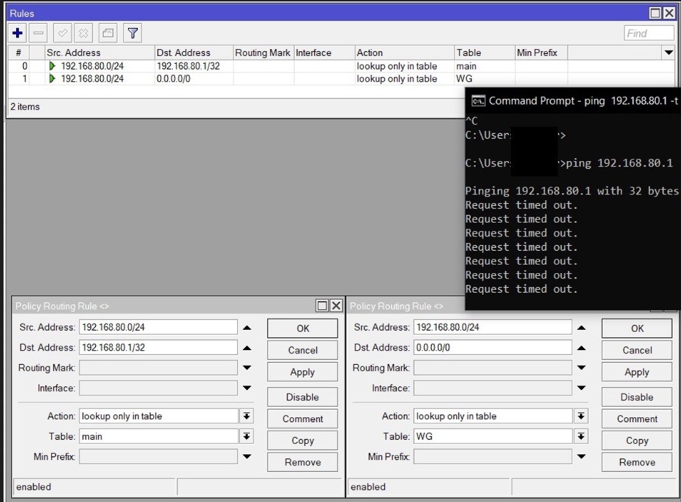Image resolution: width=681 pixels, height=502 pixels.
Task: Edit Dst. Address 0.0.0.0/0 field
Action: [493, 347]
